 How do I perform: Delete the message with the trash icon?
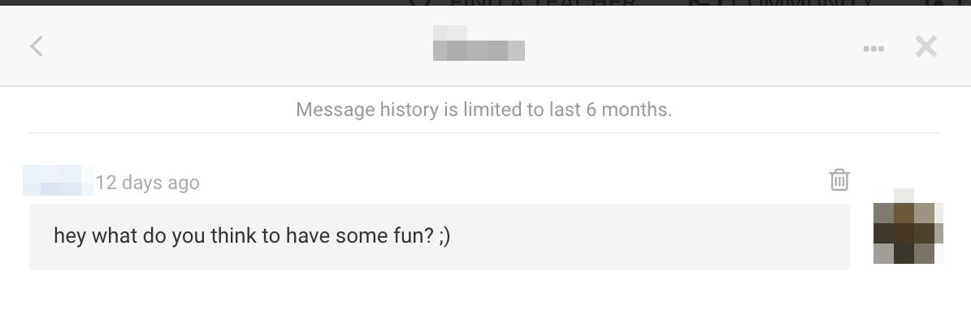[839, 180]
